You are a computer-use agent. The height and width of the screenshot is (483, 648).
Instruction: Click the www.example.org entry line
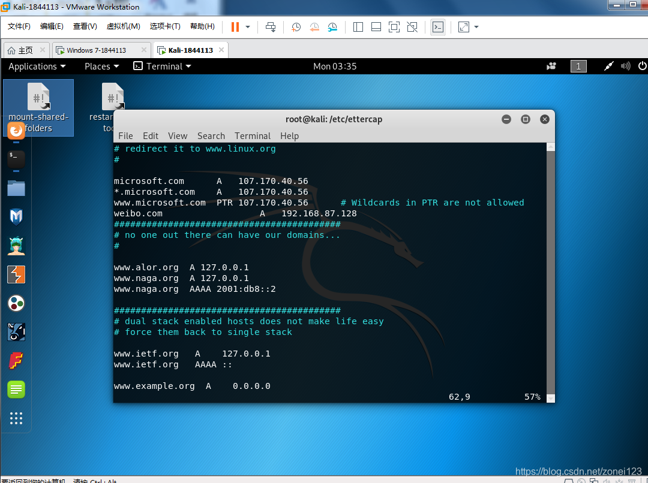(192, 386)
